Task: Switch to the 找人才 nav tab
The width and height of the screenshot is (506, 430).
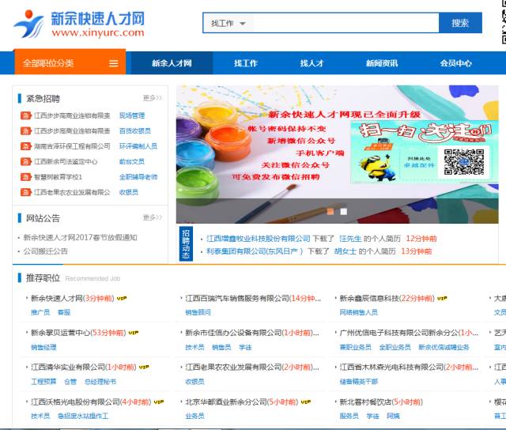Action: (x=312, y=63)
